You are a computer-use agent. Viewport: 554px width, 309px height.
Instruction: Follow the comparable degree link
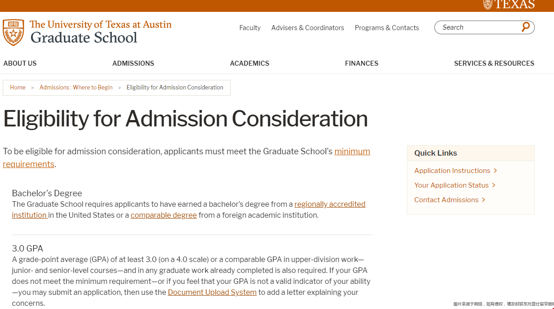(x=164, y=215)
